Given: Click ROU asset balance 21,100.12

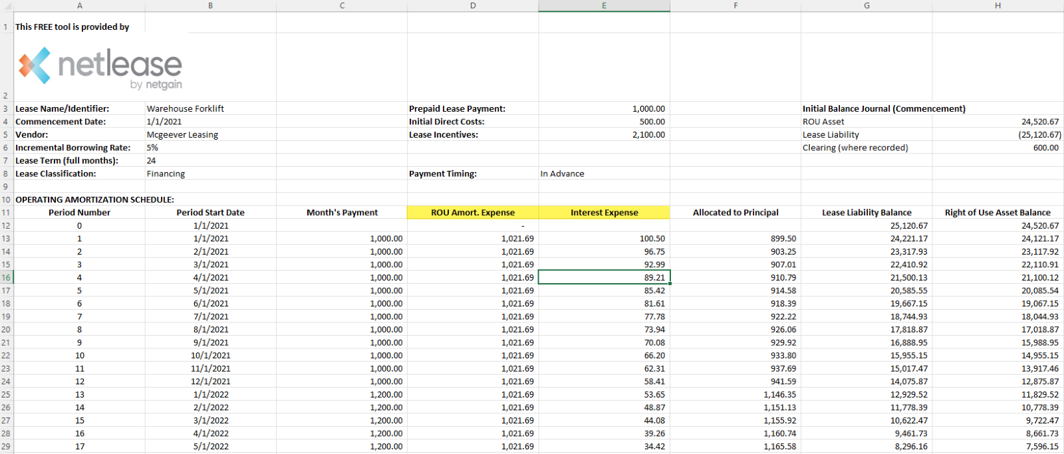Looking at the screenshot, I should (x=997, y=277).
